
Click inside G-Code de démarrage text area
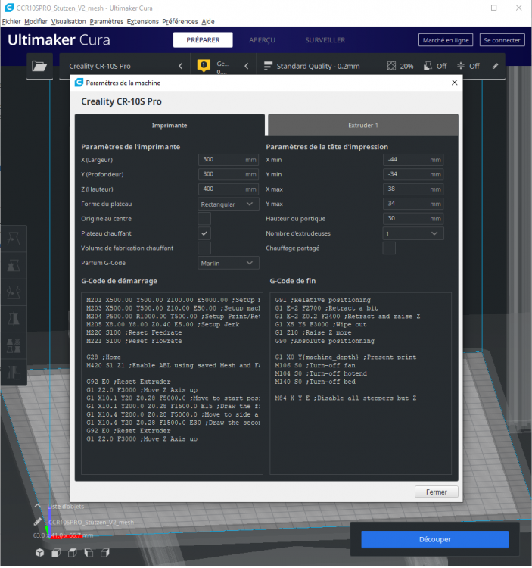172,383
